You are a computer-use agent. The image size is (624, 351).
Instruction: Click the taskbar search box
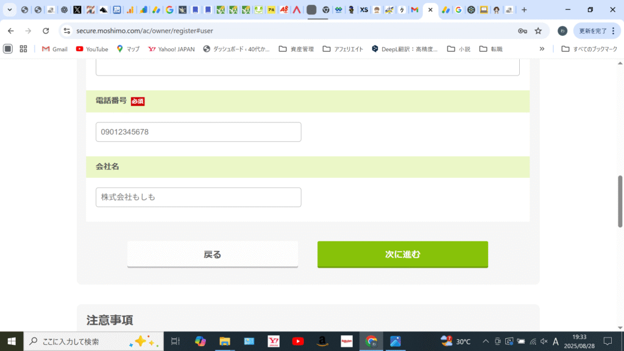93,341
